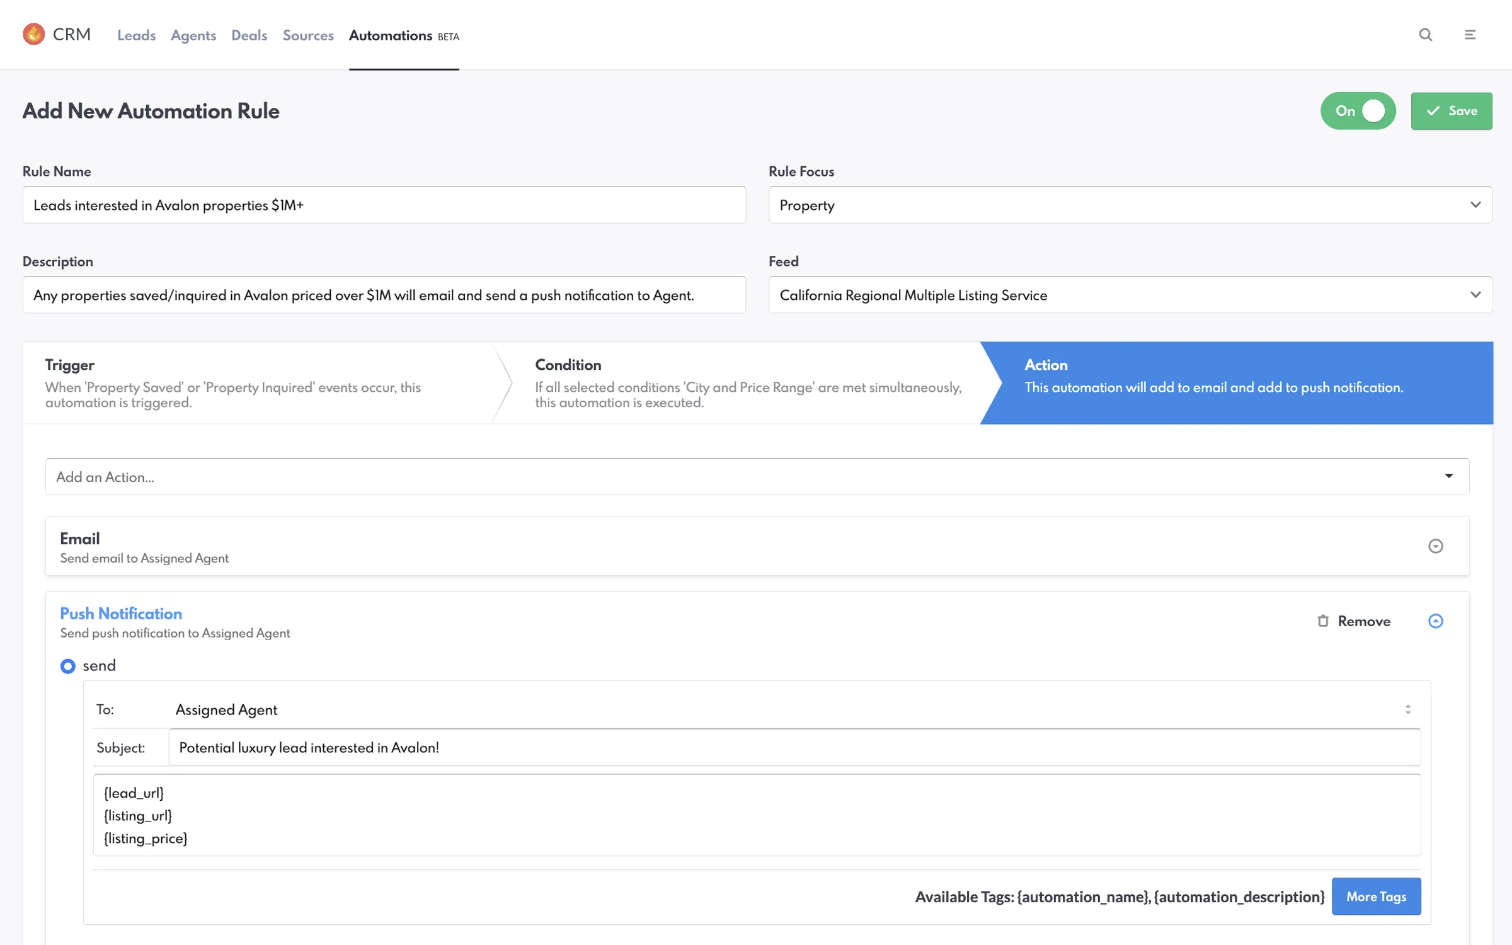This screenshot has width=1512, height=945.
Task: Click the Email action card title
Action: pos(80,539)
